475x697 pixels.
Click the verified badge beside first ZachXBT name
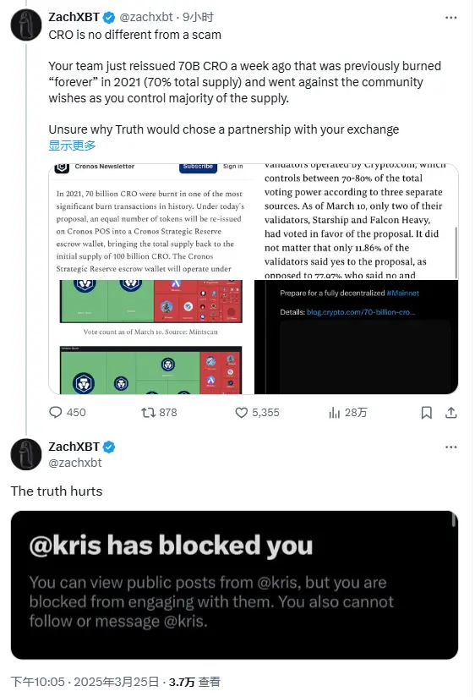109,17
